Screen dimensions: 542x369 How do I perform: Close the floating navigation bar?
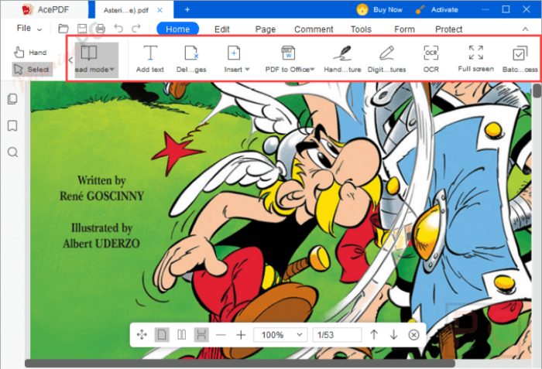(413, 334)
